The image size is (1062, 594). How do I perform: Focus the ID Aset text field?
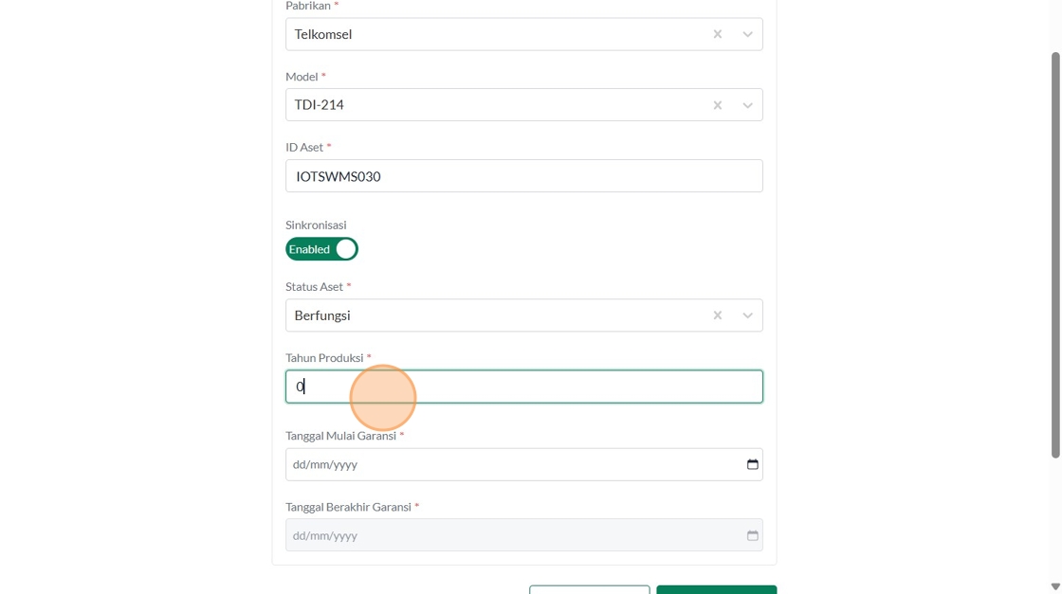click(523, 176)
